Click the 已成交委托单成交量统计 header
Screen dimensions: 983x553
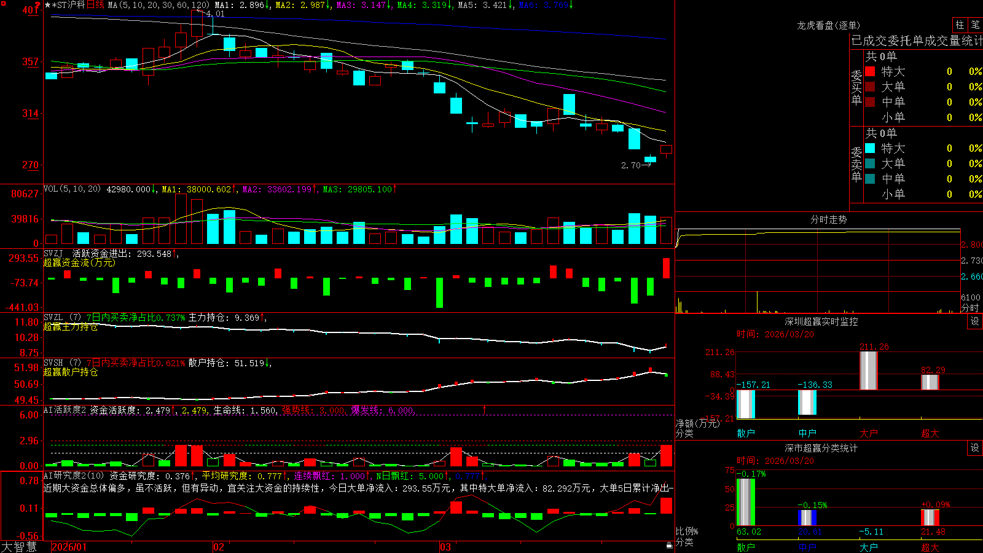click(x=917, y=41)
